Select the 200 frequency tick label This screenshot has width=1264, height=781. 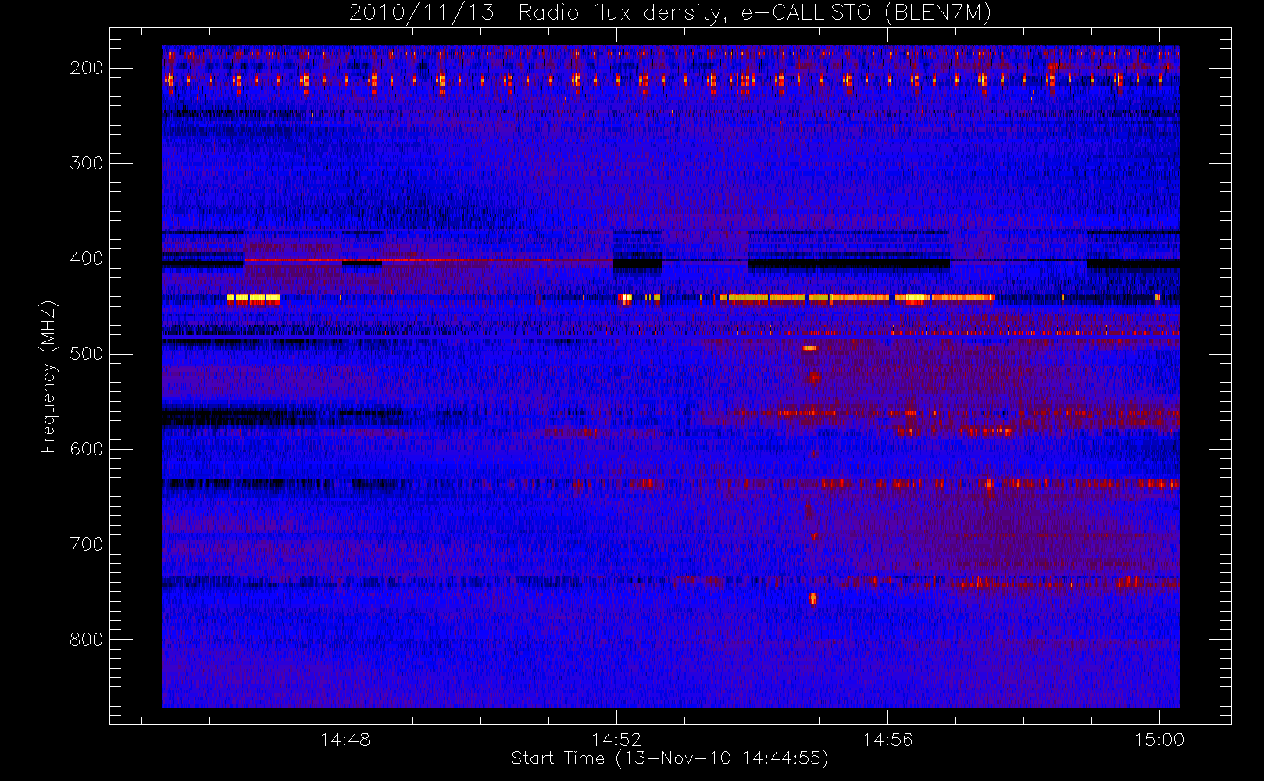[x=87, y=68]
